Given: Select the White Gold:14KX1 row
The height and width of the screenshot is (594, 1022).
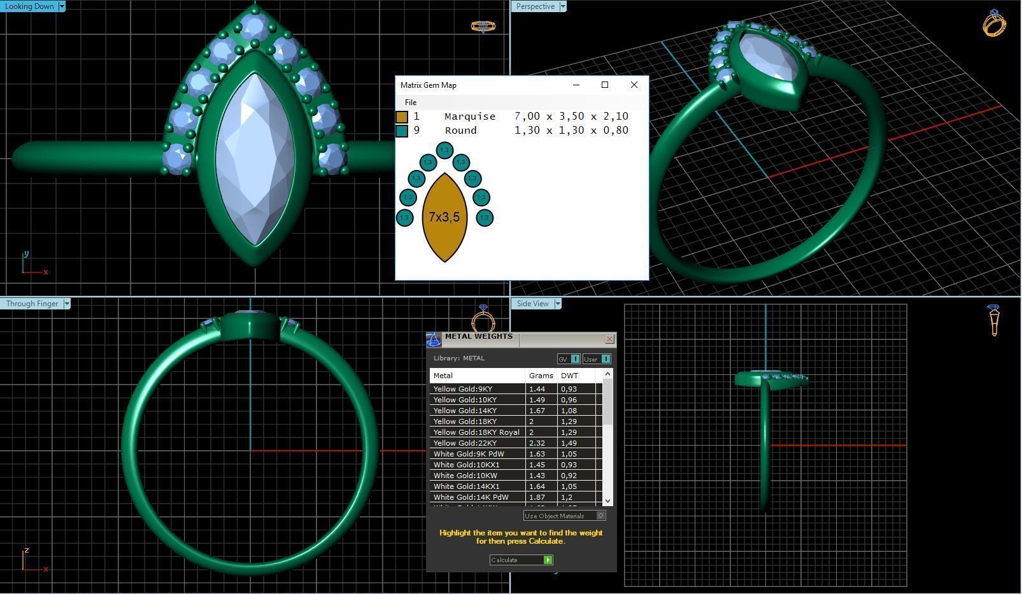Looking at the screenshot, I should 516,486.
